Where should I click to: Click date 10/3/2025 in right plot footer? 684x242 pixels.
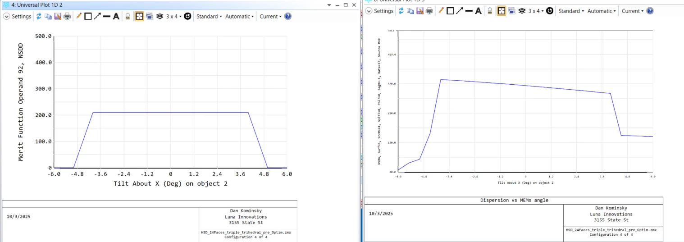(381, 214)
